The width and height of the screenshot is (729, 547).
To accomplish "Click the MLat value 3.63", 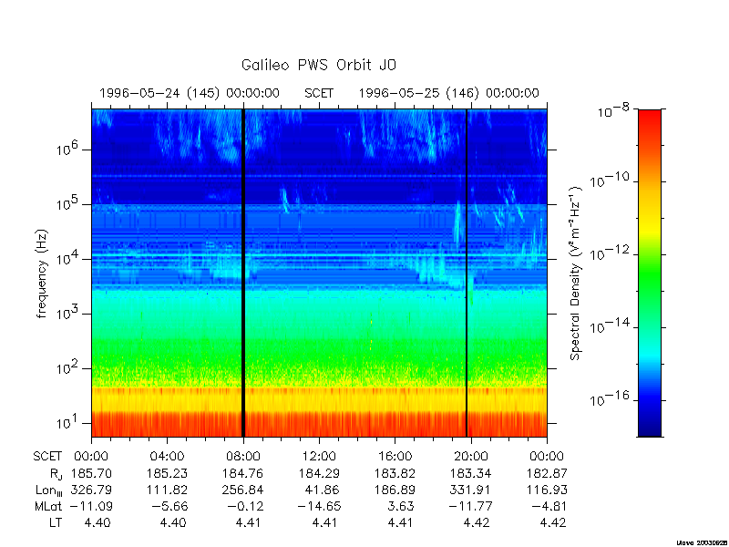I will (x=401, y=506).
